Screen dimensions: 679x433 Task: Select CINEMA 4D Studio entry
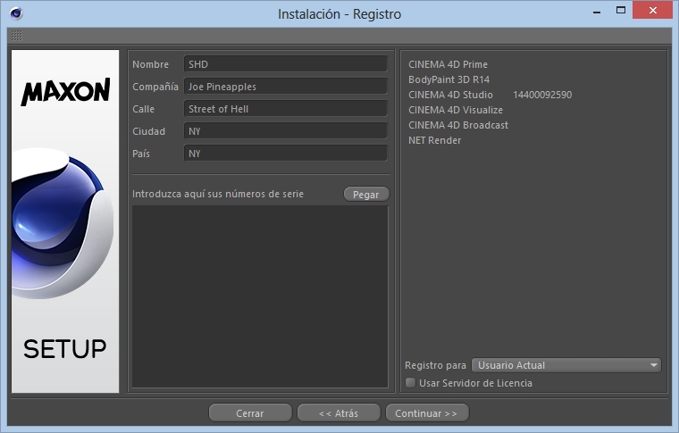450,95
